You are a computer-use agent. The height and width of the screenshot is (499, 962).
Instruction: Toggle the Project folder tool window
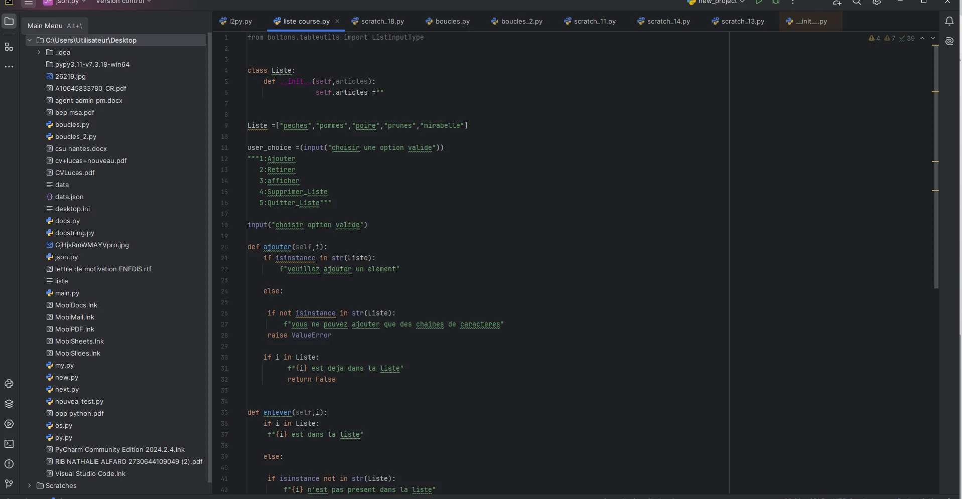[x=9, y=21]
